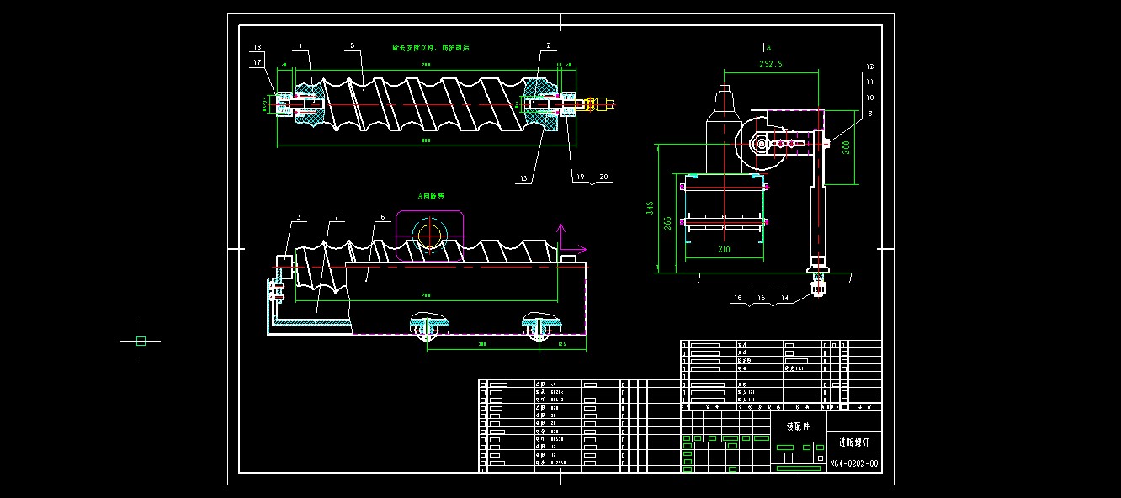The image size is (1121, 498).
Task: Select part label 5 above the screw
Action: coord(353,45)
